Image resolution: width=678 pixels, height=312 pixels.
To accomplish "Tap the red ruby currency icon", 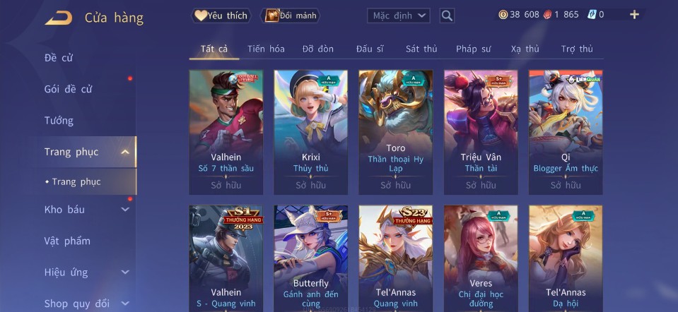I will point(547,15).
